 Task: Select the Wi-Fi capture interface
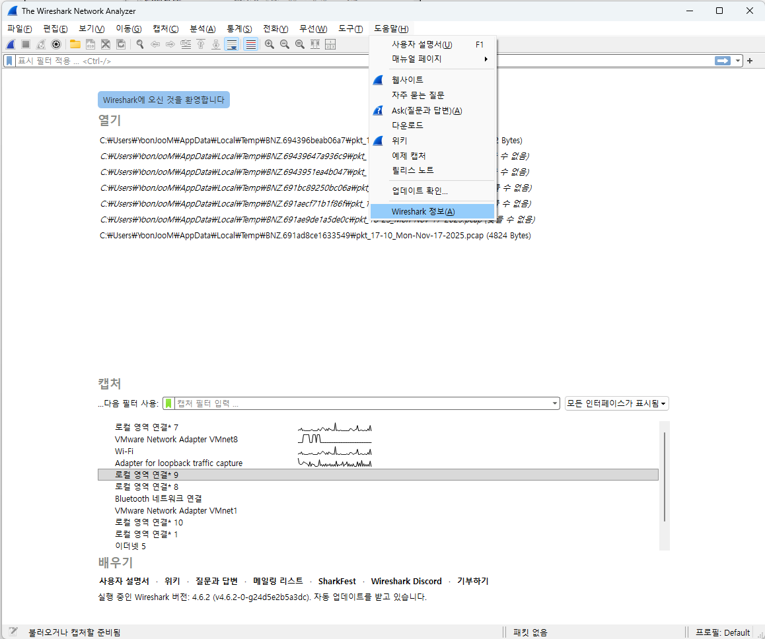pos(378,452)
